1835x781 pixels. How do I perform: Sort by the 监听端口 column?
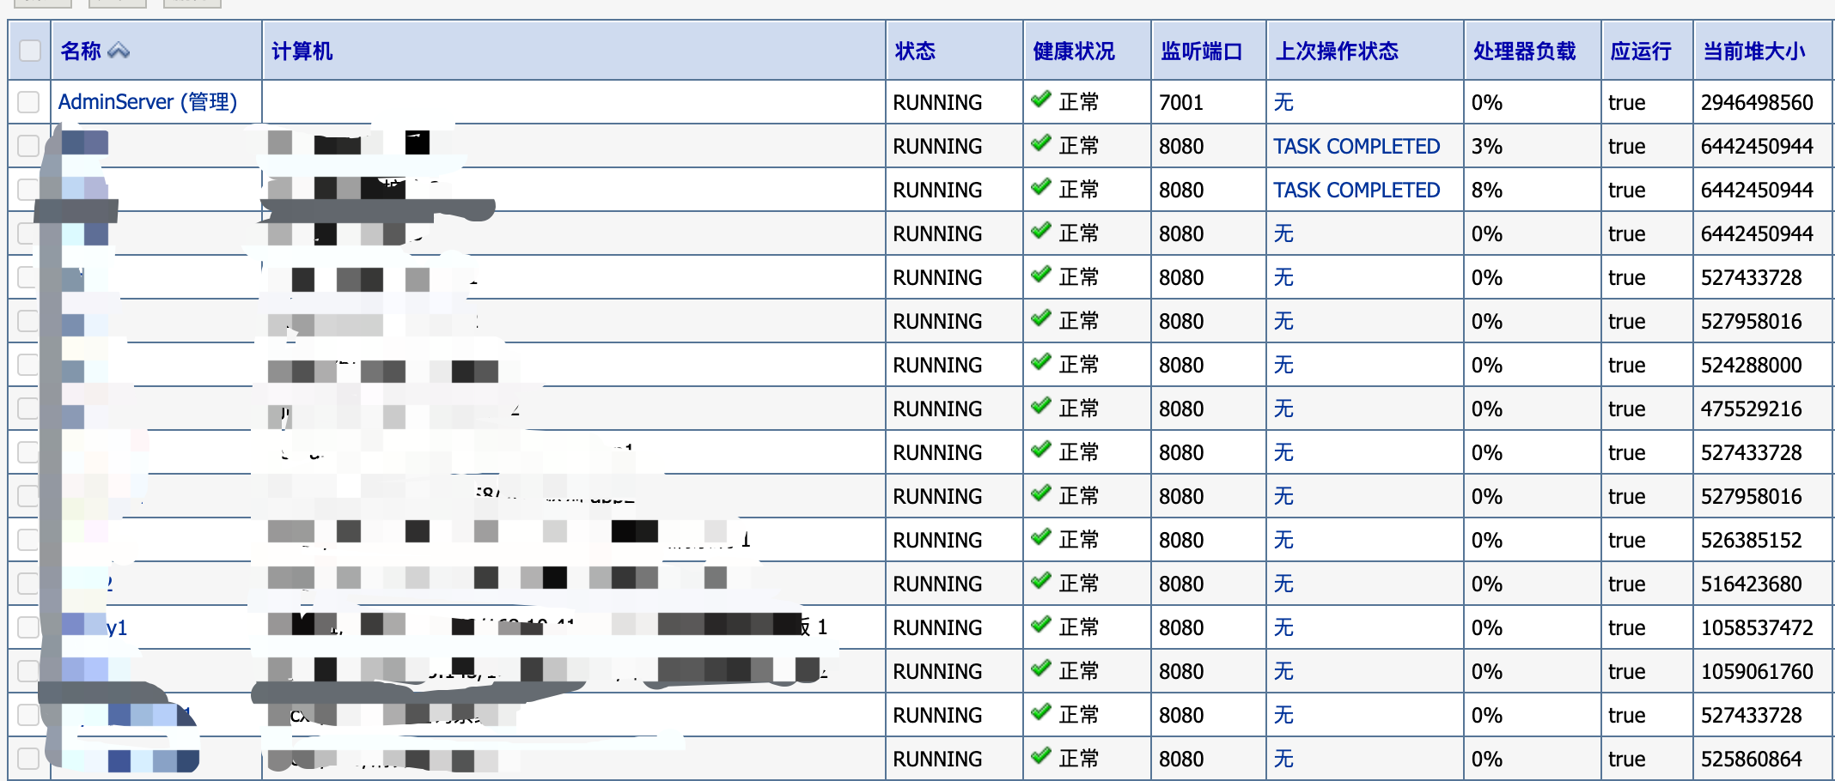tap(1202, 51)
